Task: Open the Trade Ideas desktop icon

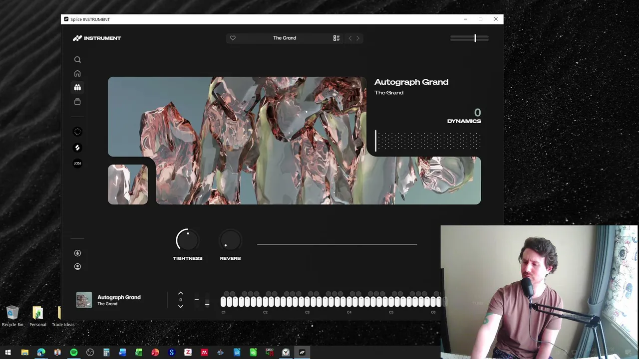Action: point(63,317)
